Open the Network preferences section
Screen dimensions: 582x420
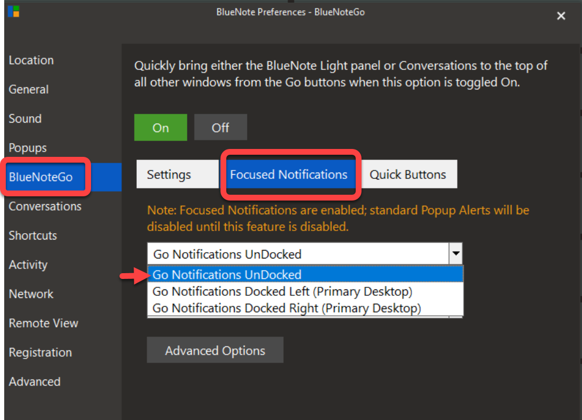pos(31,294)
